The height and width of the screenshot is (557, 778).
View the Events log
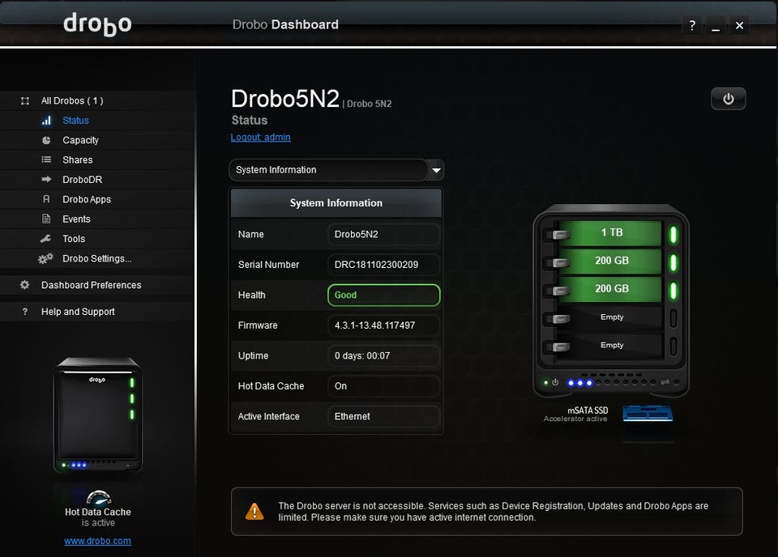coord(76,219)
